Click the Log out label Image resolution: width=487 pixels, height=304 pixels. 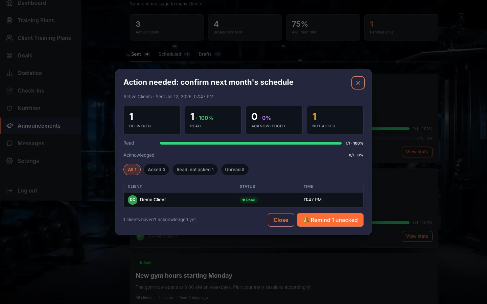pos(27,191)
